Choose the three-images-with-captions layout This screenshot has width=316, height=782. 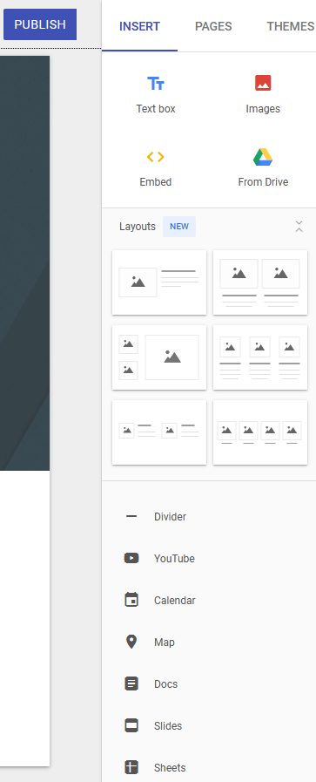[x=260, y=357]
